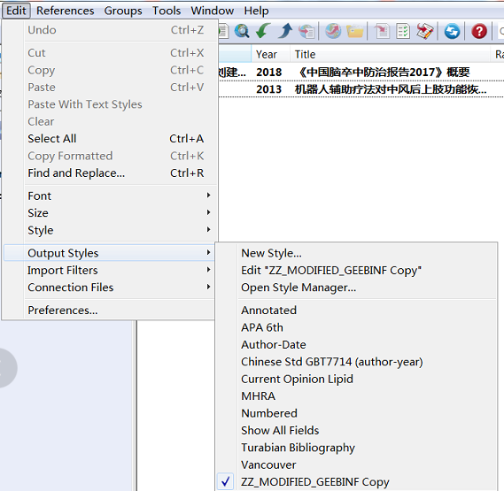The width and height of the screenshot is (504, 491).
Task: Select the MHRA output style
Action: click(356, 395)
